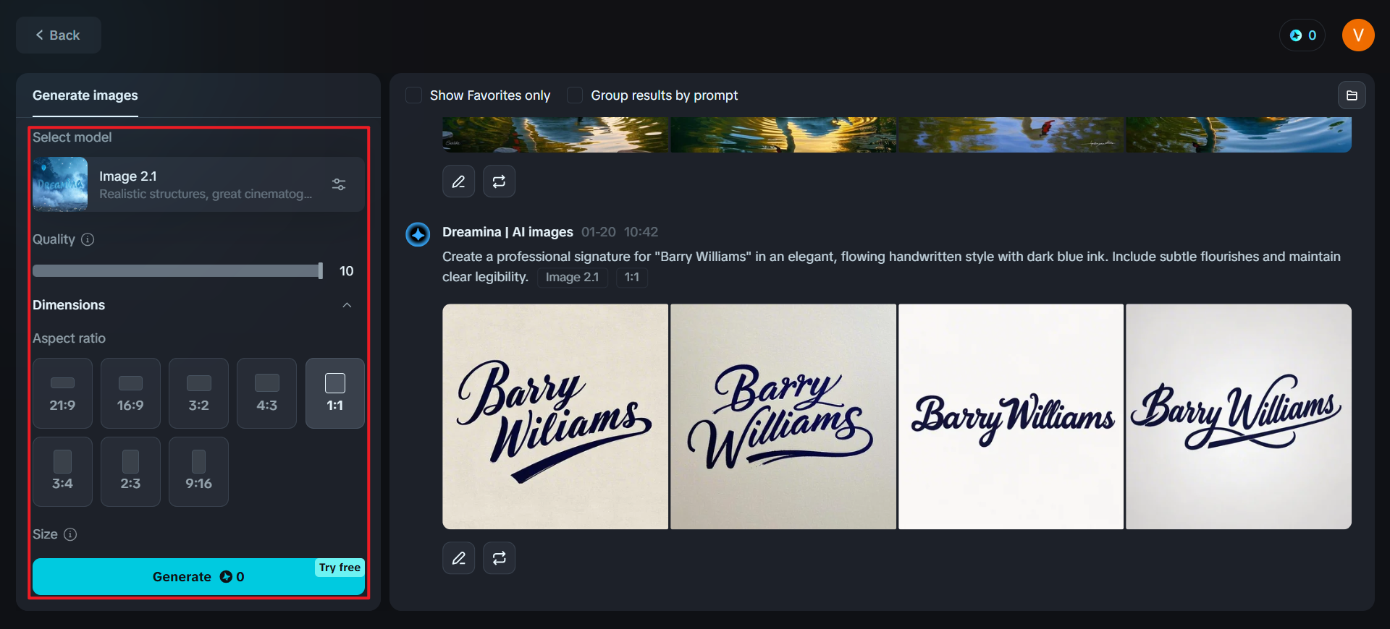This screenshot has width=1390, height=629.
Task: Open the assets folder icon
Action: pyautogui.click(x=1351, y=95)
